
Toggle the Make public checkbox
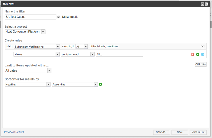(x=59, y=17)
